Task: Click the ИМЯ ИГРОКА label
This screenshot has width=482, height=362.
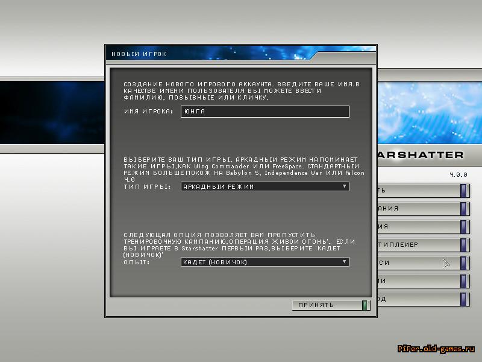Action: click(x=148, y=112)
